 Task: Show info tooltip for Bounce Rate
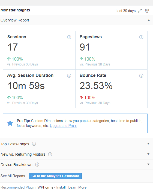(x=141, y=76)
